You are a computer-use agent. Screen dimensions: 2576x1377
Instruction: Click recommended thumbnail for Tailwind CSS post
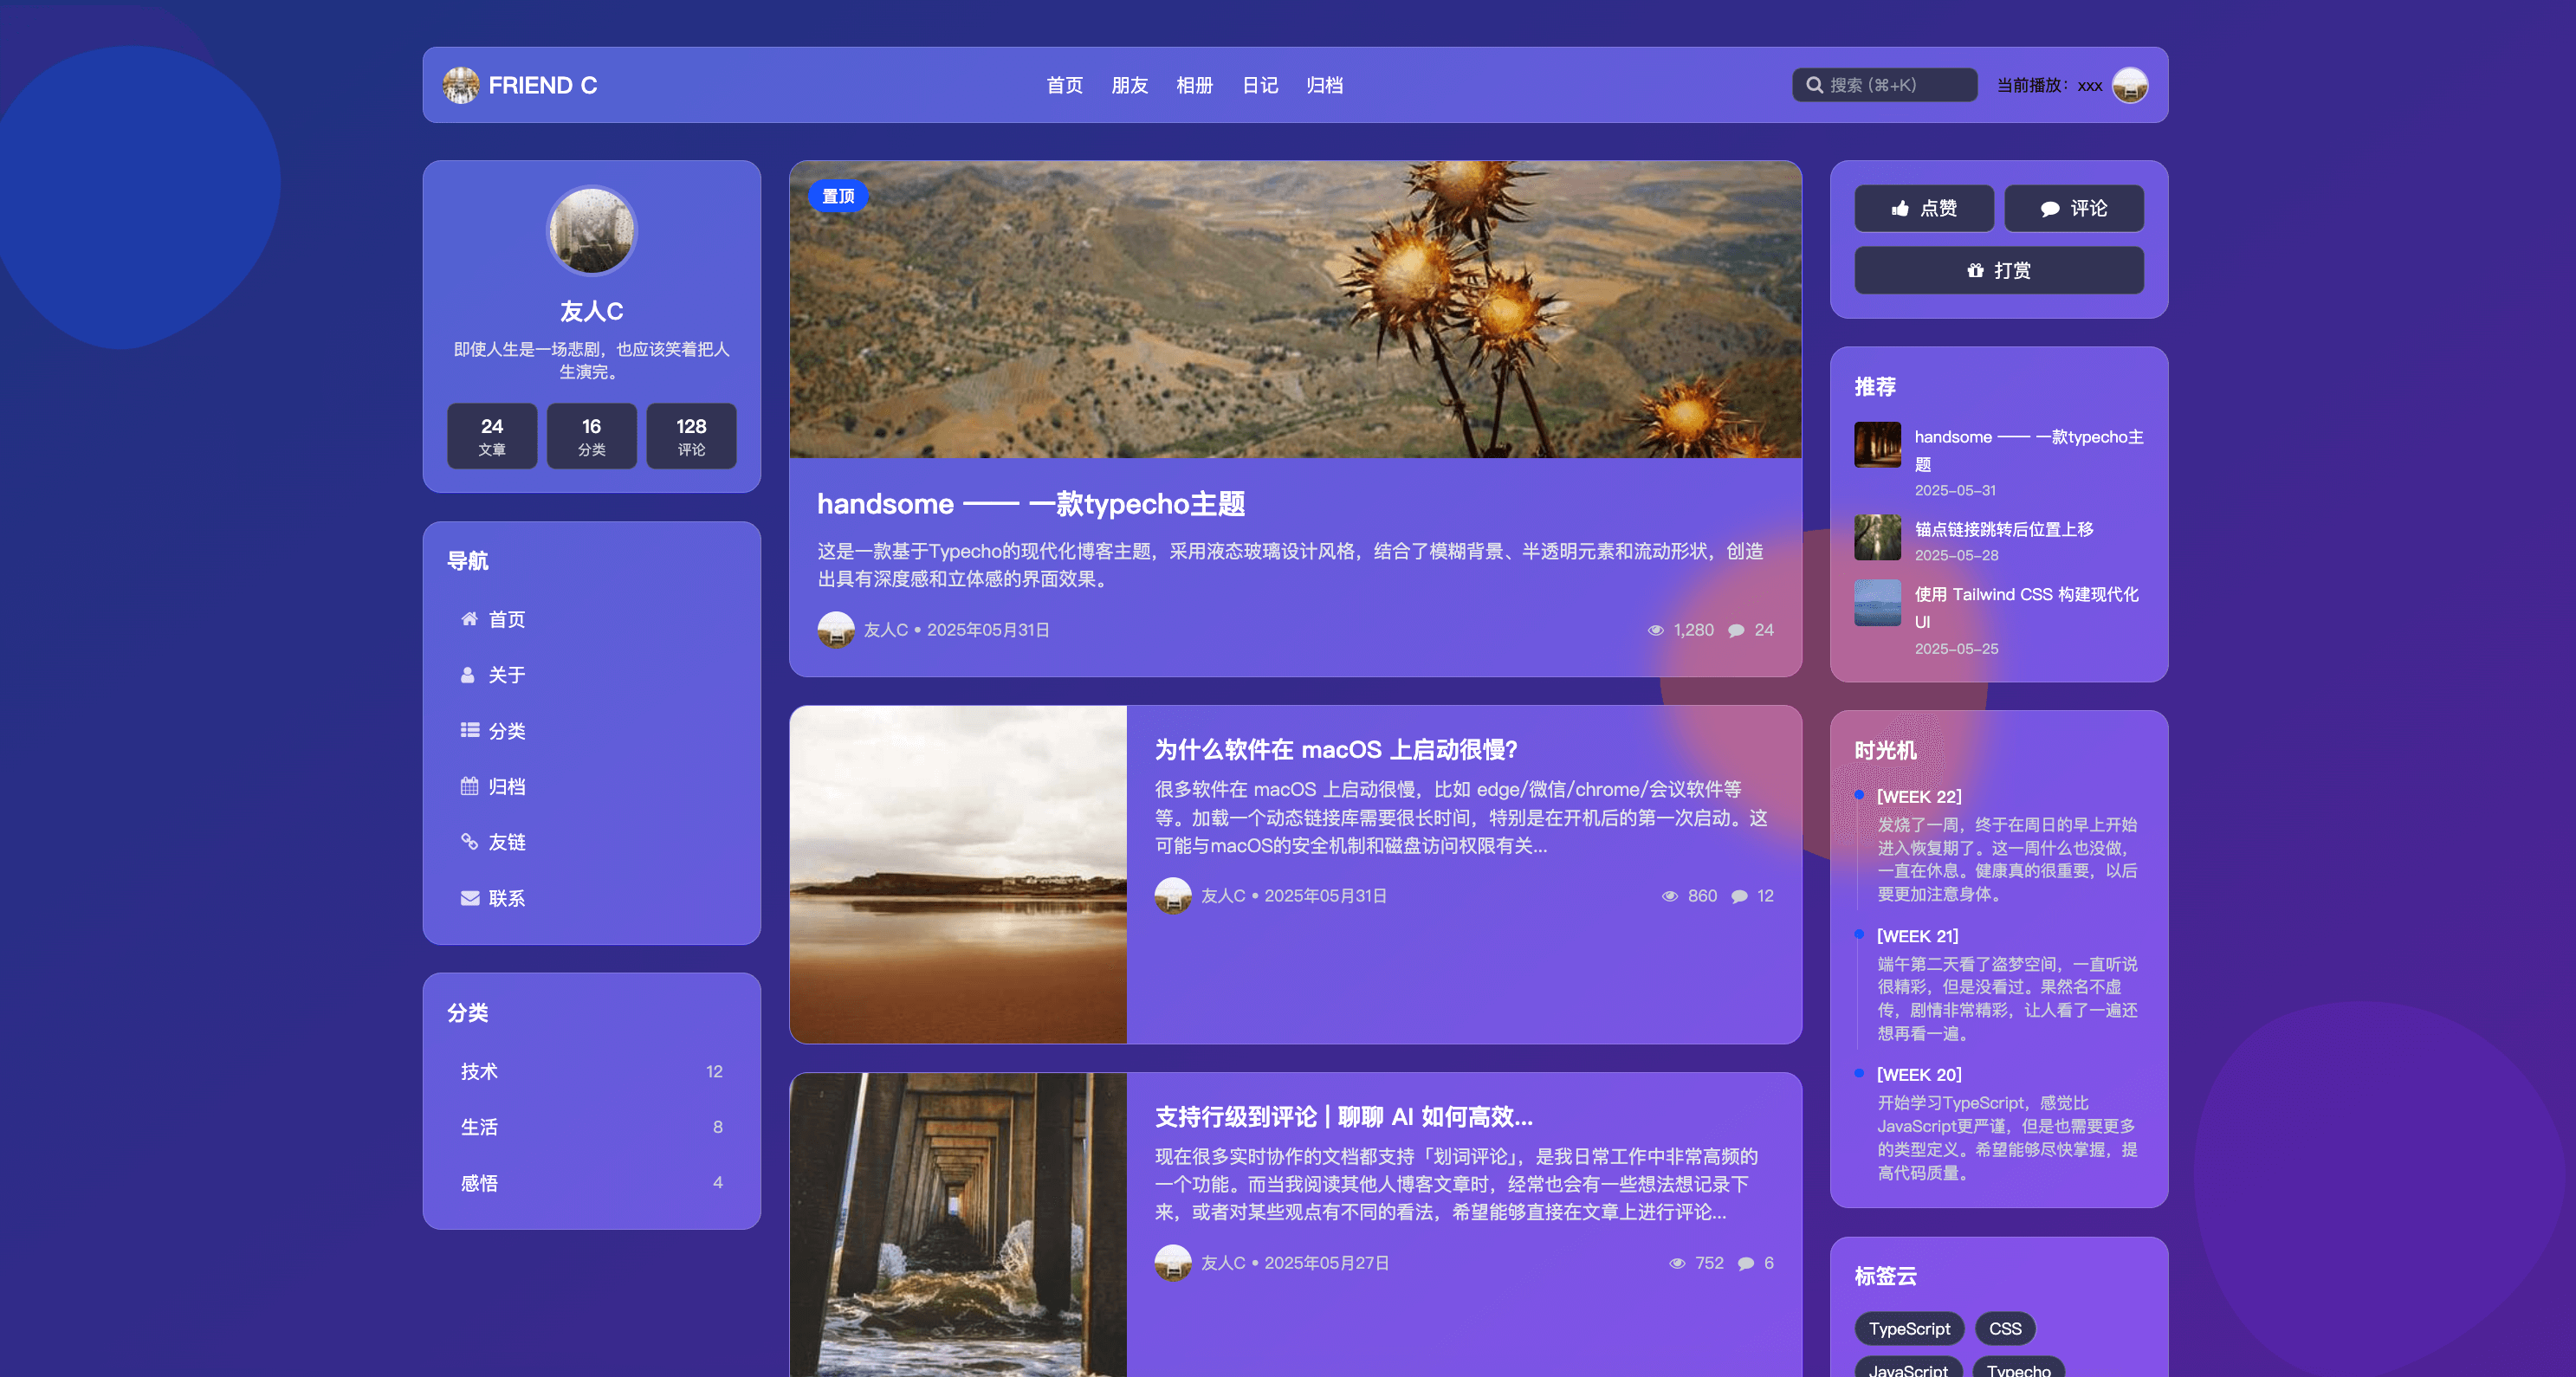click(1878, 603)
